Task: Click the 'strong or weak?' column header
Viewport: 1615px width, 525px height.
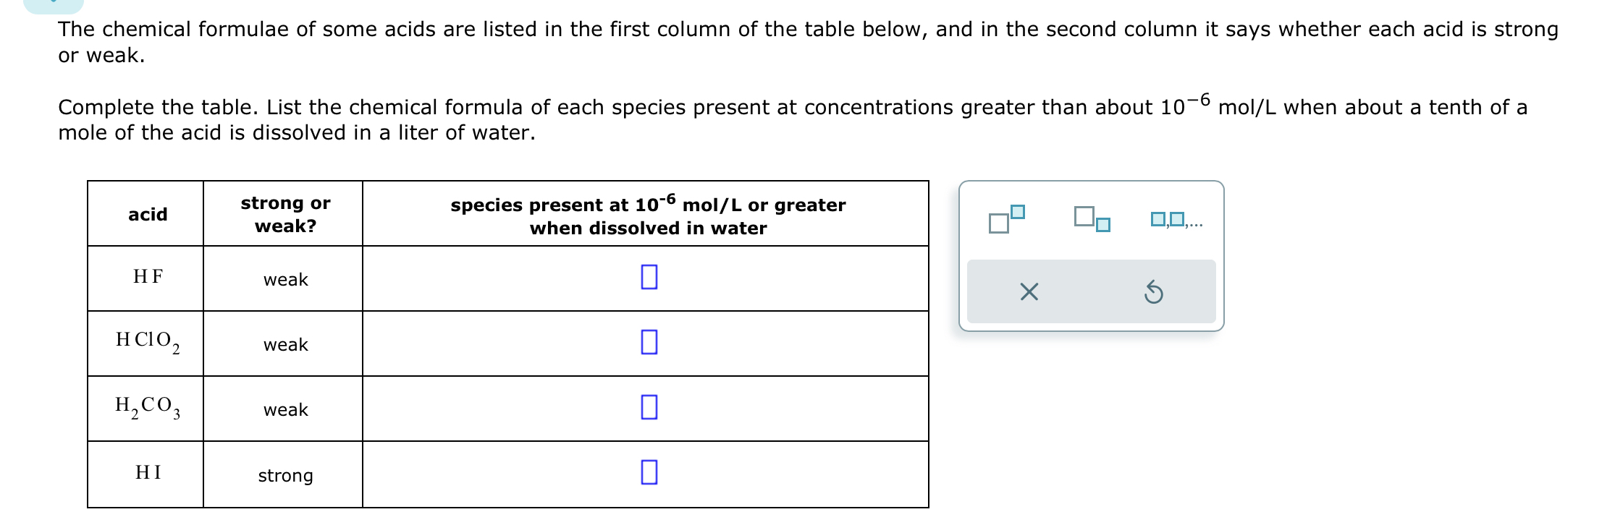Action: [x=285, y=215]
